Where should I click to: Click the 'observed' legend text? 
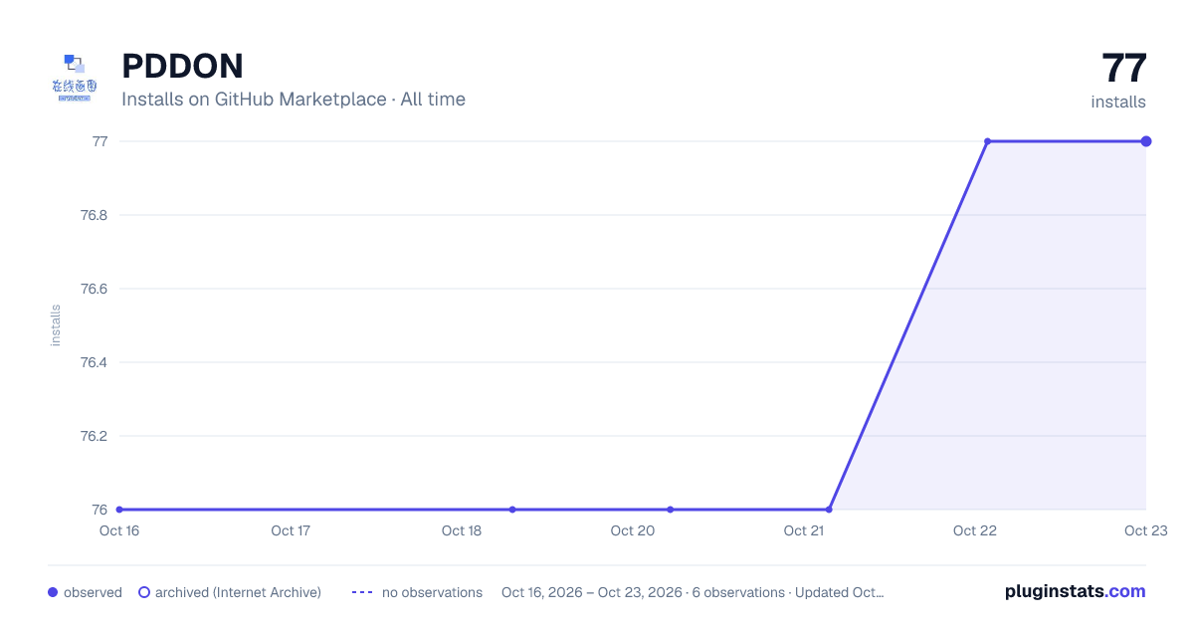pyautogui.click(x=93, y=592)
